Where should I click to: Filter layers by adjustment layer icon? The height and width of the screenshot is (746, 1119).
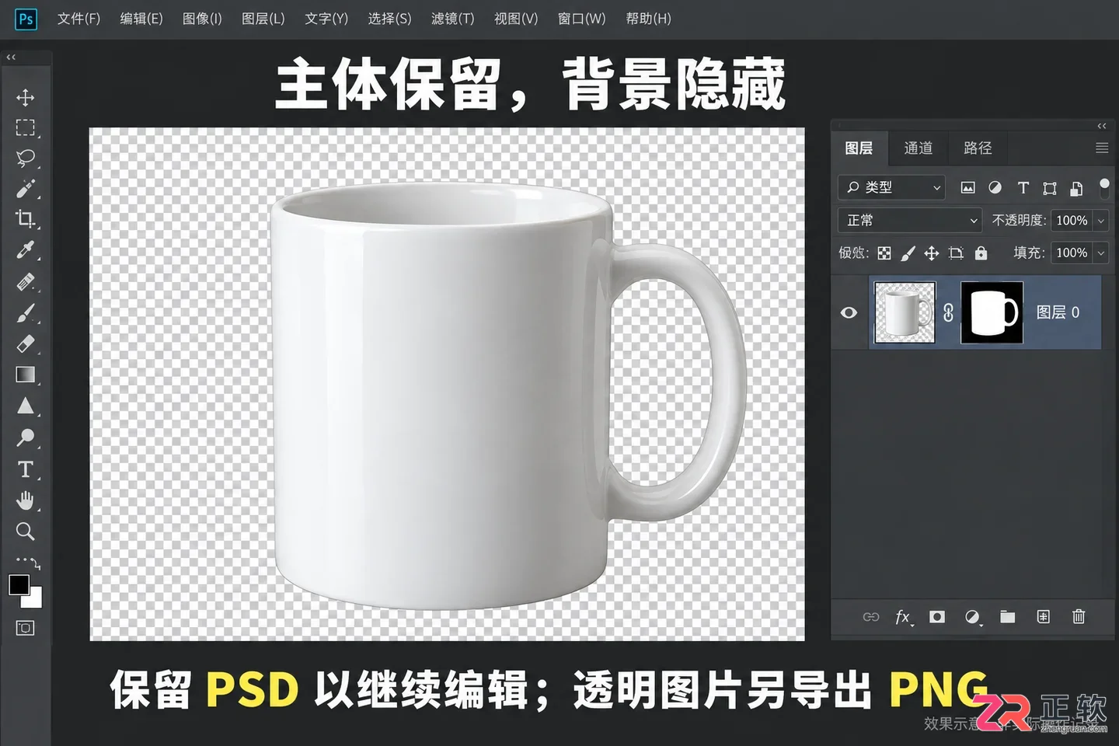pyautogui.click(x=995, y=187)
